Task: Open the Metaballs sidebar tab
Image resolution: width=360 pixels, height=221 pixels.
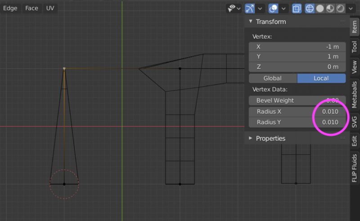Action: click(x=355, y=95)
